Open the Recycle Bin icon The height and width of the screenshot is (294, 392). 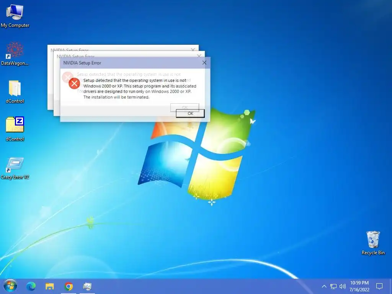tap(373, 243)
